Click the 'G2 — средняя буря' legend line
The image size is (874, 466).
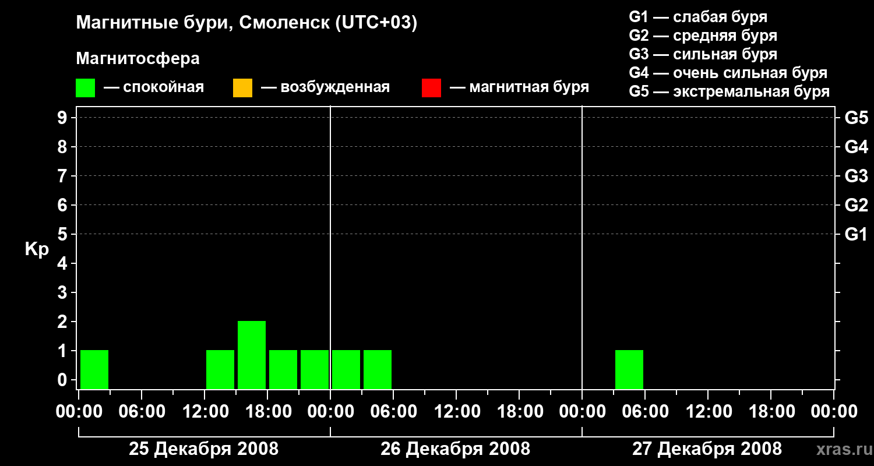703,36
